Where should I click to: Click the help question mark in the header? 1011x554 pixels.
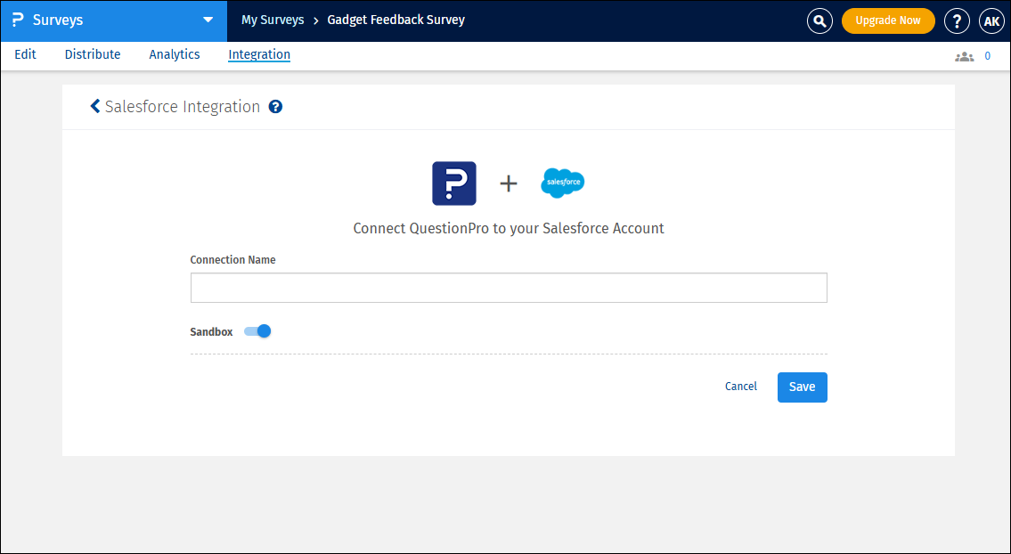point(957,20)
